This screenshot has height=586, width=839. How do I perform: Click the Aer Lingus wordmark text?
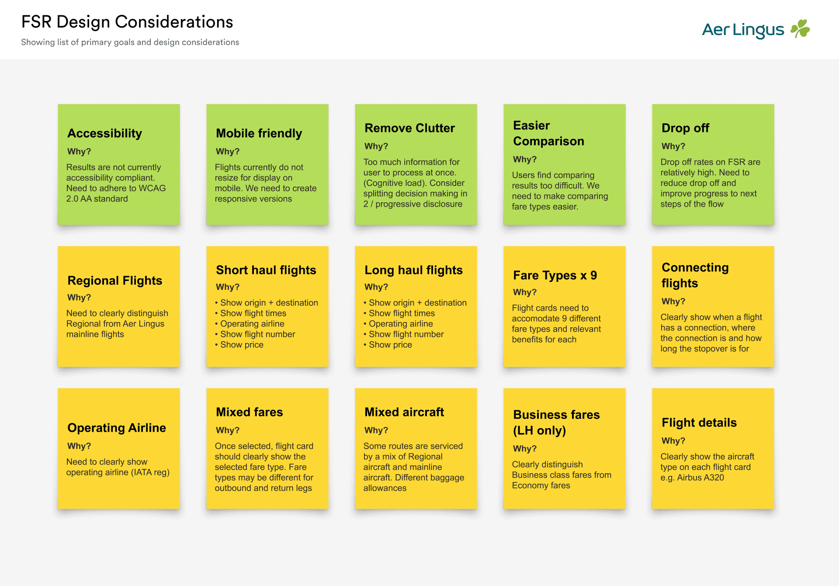742,30
